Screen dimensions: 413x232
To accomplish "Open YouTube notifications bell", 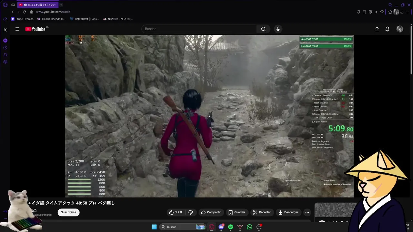I will 388,29.
